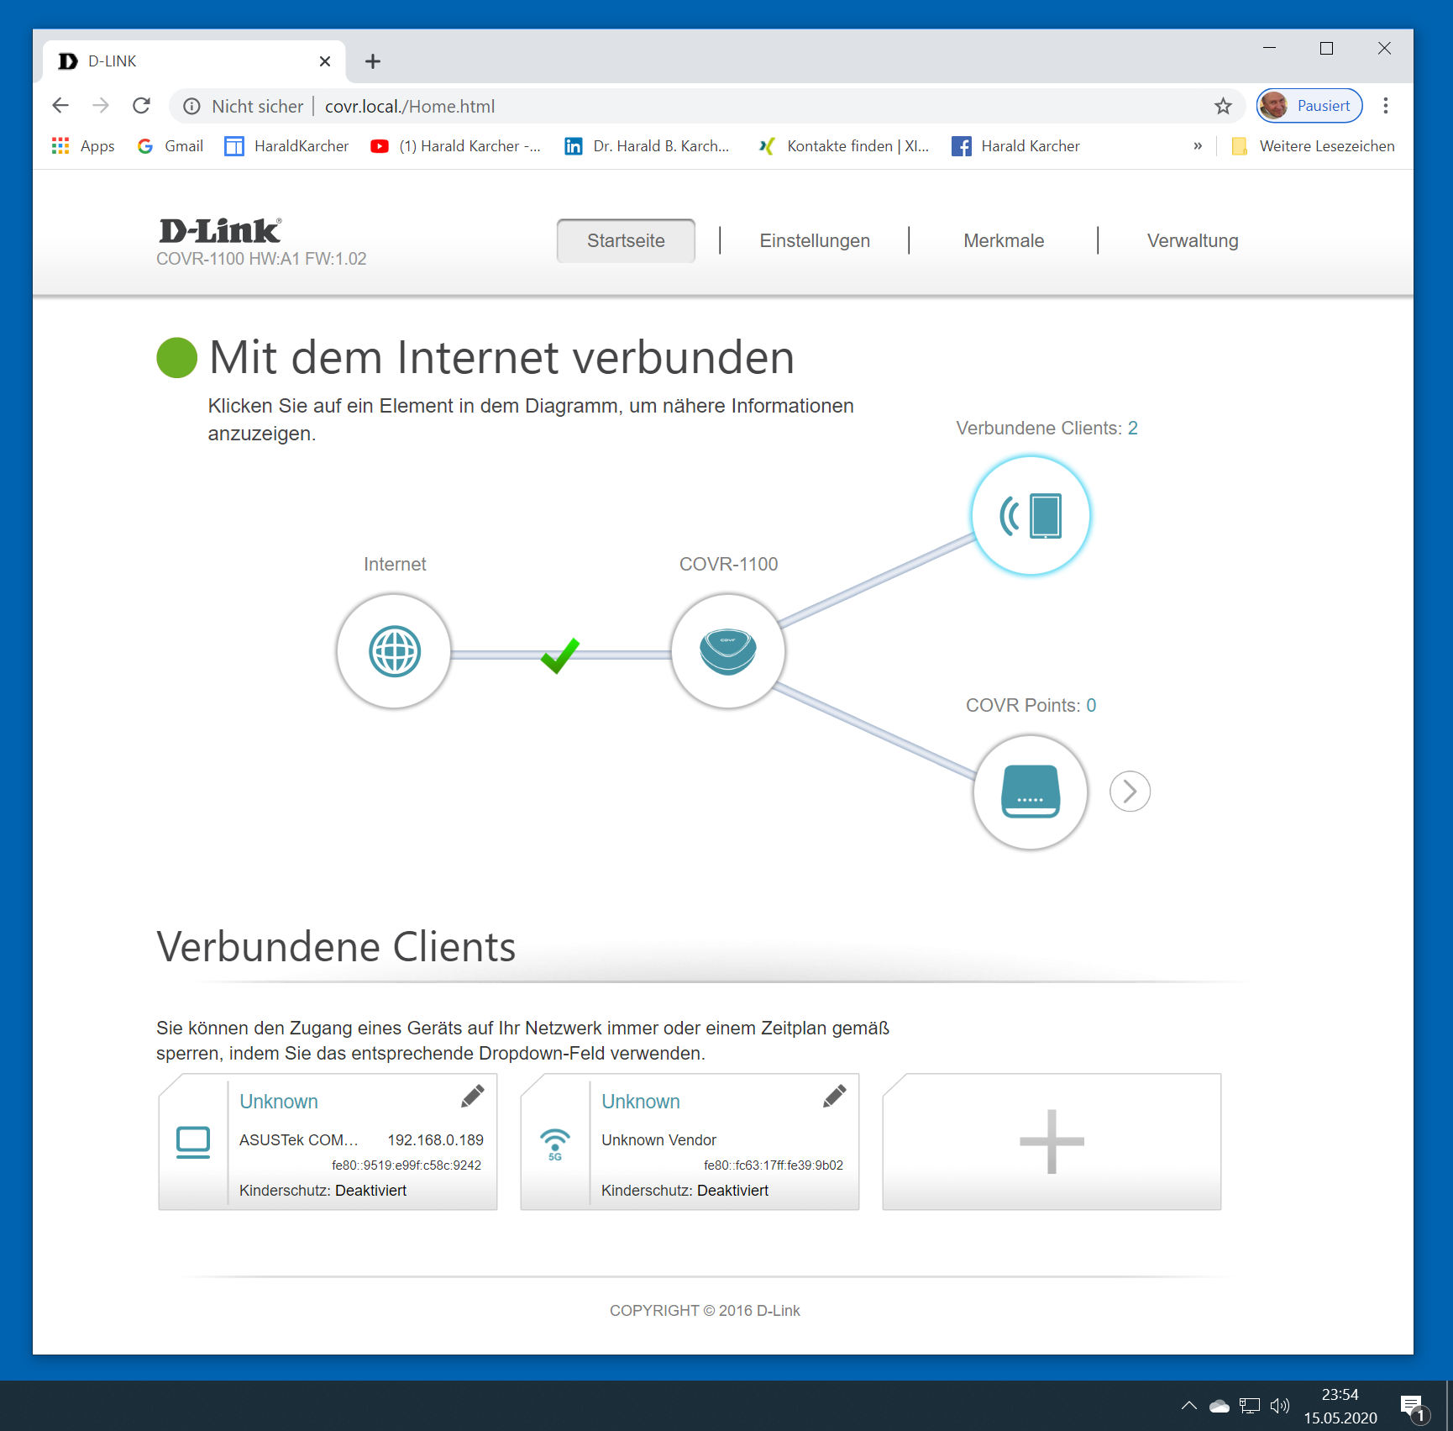Image resolution: width=1453 pixels, height=1431 pixels.
Task: Click the Unknown name of ASUSTek client
Action: coord(279,1102)
